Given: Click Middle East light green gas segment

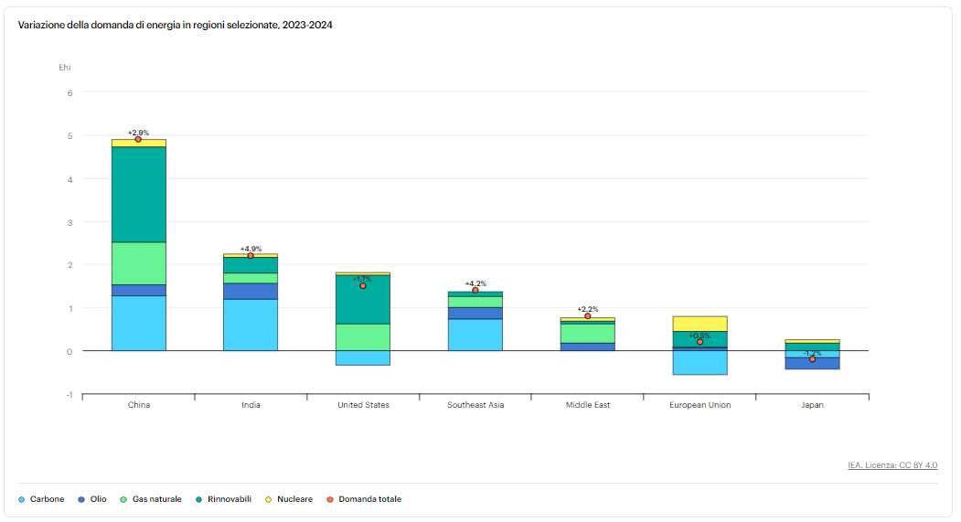Looking at the screenshot, I should tap(587, 334).
